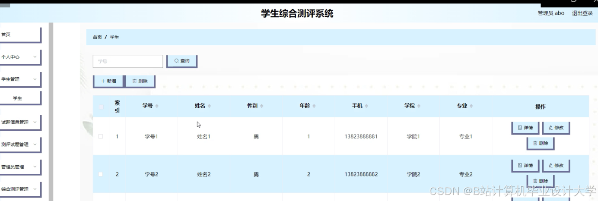Viewport: 598px width, 201px height.
Task: Collapse the 学生管理 sidebar menu
Action: (x=20, y=79)
